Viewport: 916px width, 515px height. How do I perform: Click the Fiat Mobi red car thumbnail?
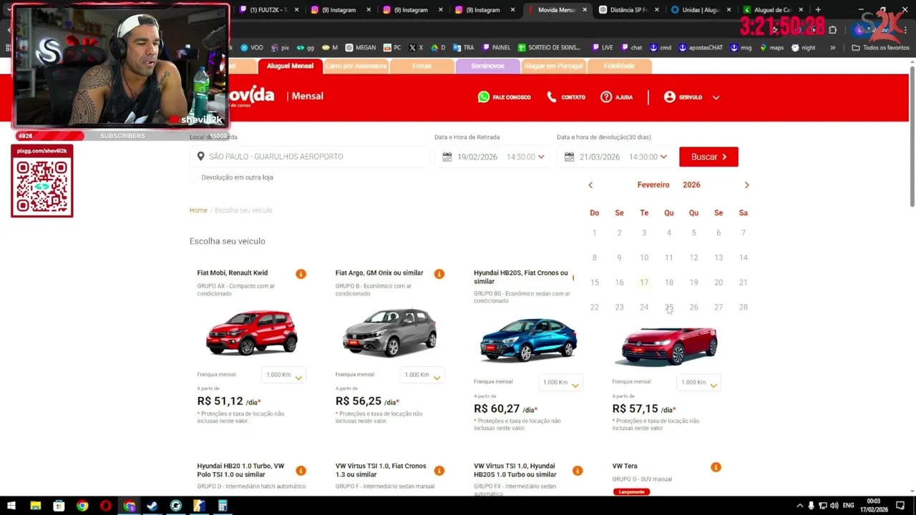(x=252, y=332)
